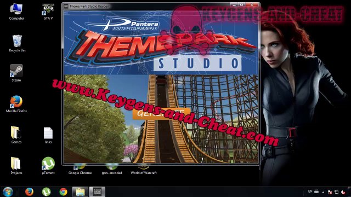Image resolution: width=351 pixels, height=197 pixels.
Task: Launch the GTA V desktop shortcut
Action: (48, 12)
